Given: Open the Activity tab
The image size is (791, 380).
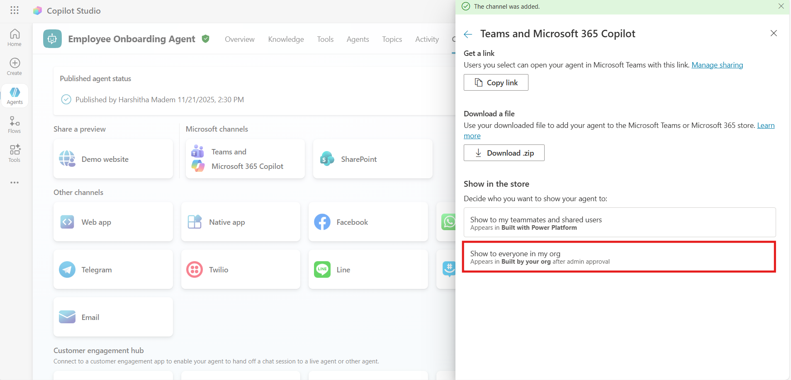Looking at the screenshot, I should click(427, 39).
